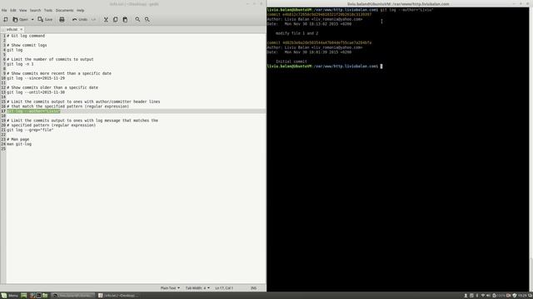Open the Mint Menu button
The width and height of the screenshot is (533, 299).
coord(9,296)
